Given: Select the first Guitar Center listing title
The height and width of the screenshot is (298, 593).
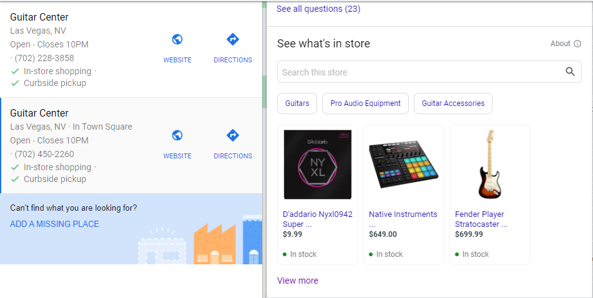Looking at the screenshot, I should click(39, 17).
